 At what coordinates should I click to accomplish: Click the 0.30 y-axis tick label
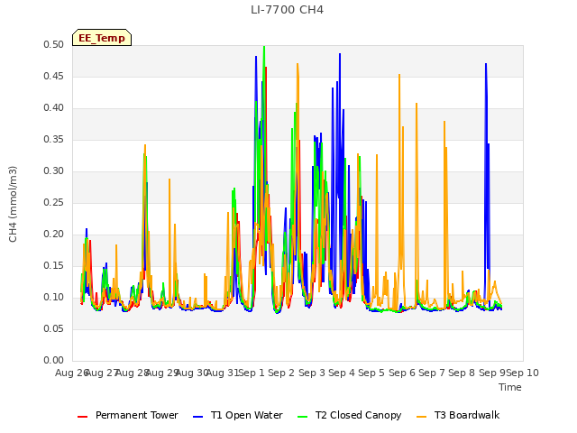54,170
